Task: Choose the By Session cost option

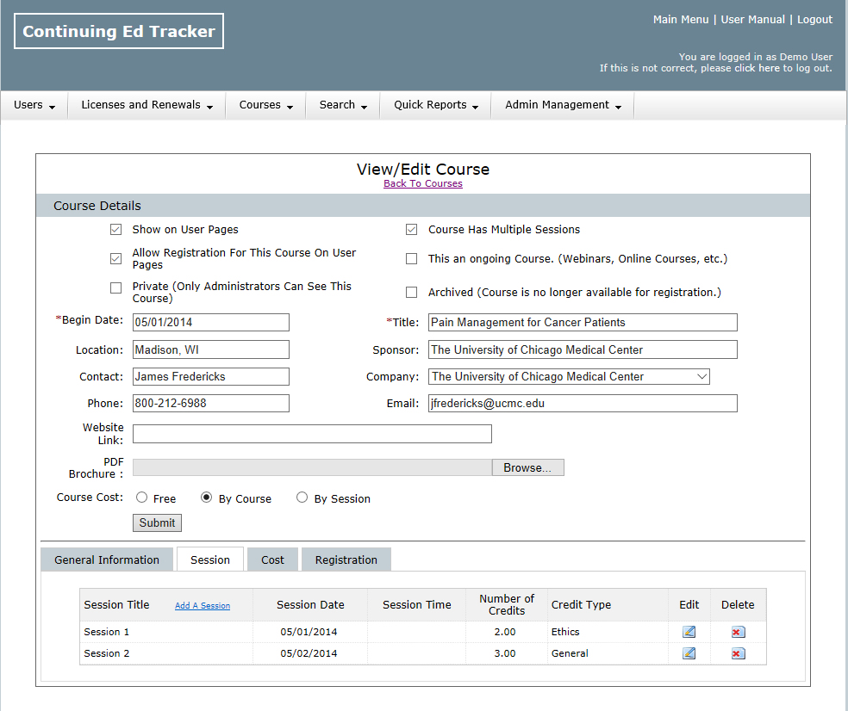Action: [x=302, y=498]
